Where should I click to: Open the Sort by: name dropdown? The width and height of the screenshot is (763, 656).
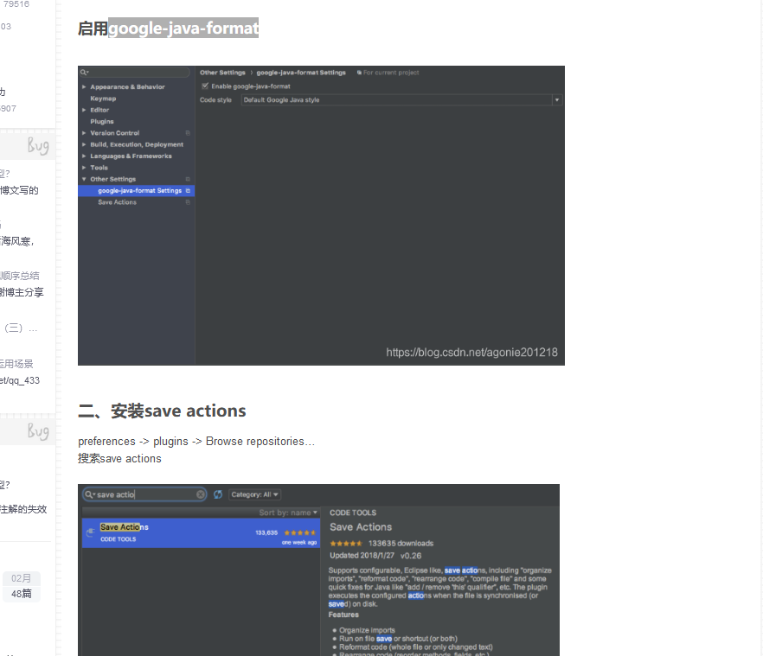pyautogui.click(x=288, y=513)
